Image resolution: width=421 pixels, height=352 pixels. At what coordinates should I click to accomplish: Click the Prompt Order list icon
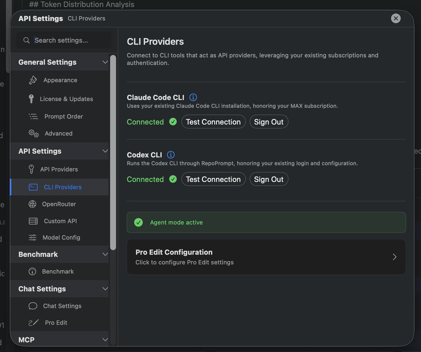[33, 116]
